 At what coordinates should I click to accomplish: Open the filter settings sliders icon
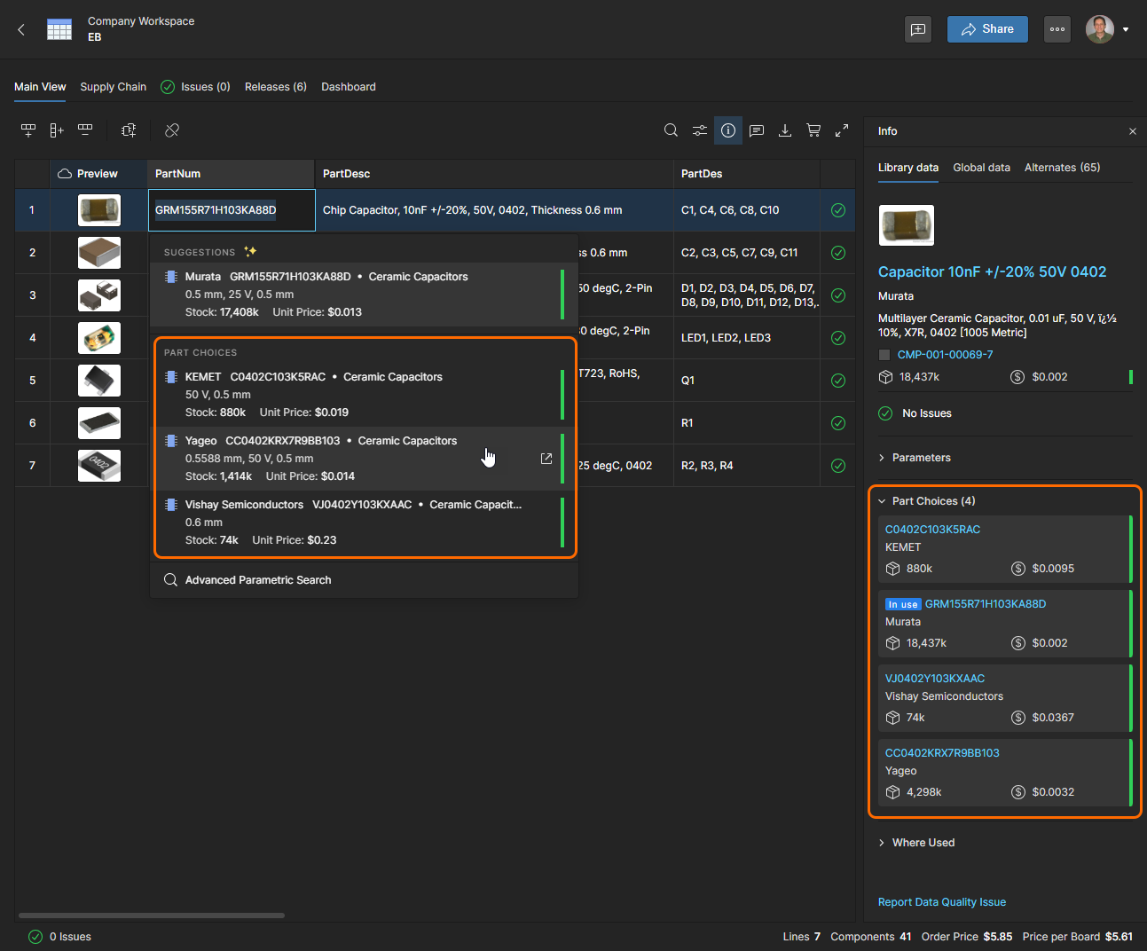tap(700, 130)
